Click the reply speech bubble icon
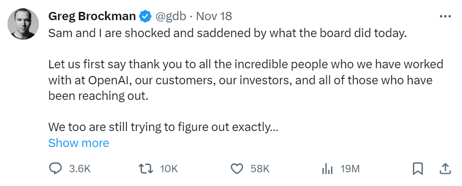The width and height of the screenshot is (462, 186). coord(55,169)
